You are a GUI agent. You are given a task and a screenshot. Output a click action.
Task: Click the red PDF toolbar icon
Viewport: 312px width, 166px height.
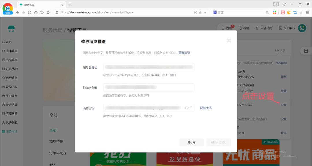pyautogui.click(x=283, y=12)
